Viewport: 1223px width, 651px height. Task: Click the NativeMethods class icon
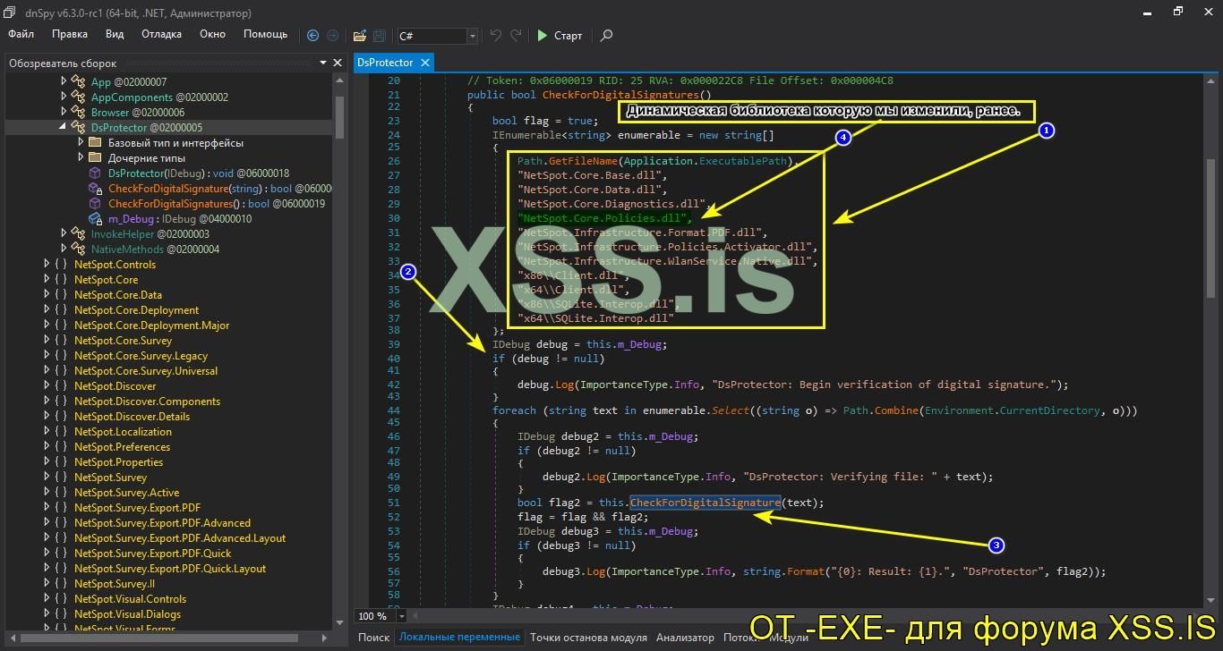click(x=79, y=249)
